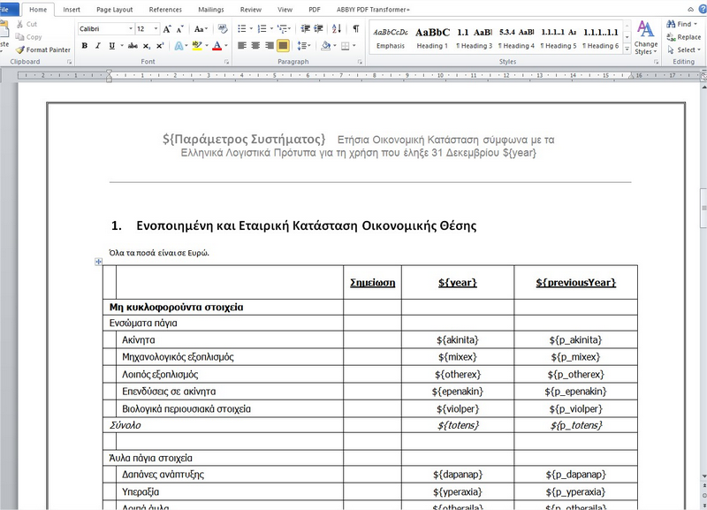Click the Change Styles button

coord(646,38)
